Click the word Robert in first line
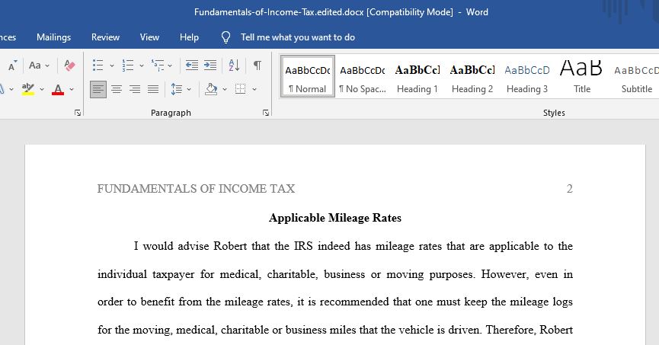Viewport: 659px width, 345px height. [x=230, y=246]
